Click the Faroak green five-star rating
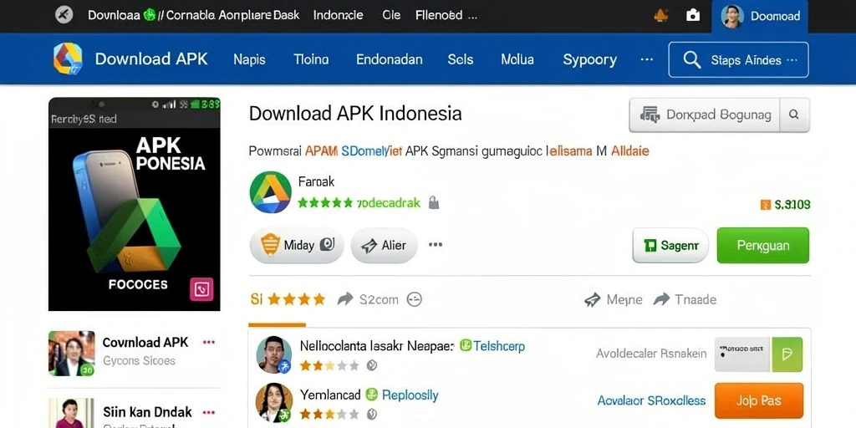Image resolution: width=856 pixels, height=428 pixels. pyautogui.click(x=325, y=203)
